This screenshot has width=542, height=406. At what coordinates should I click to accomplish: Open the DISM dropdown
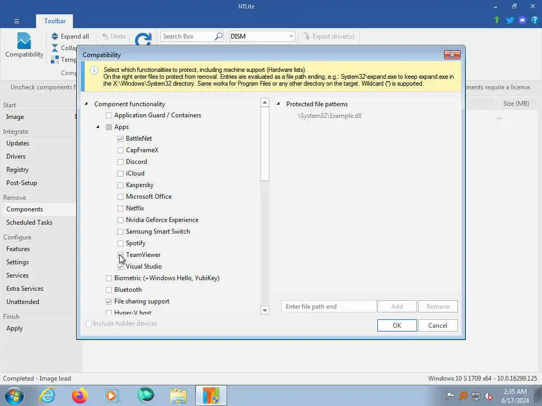[291, 36]
